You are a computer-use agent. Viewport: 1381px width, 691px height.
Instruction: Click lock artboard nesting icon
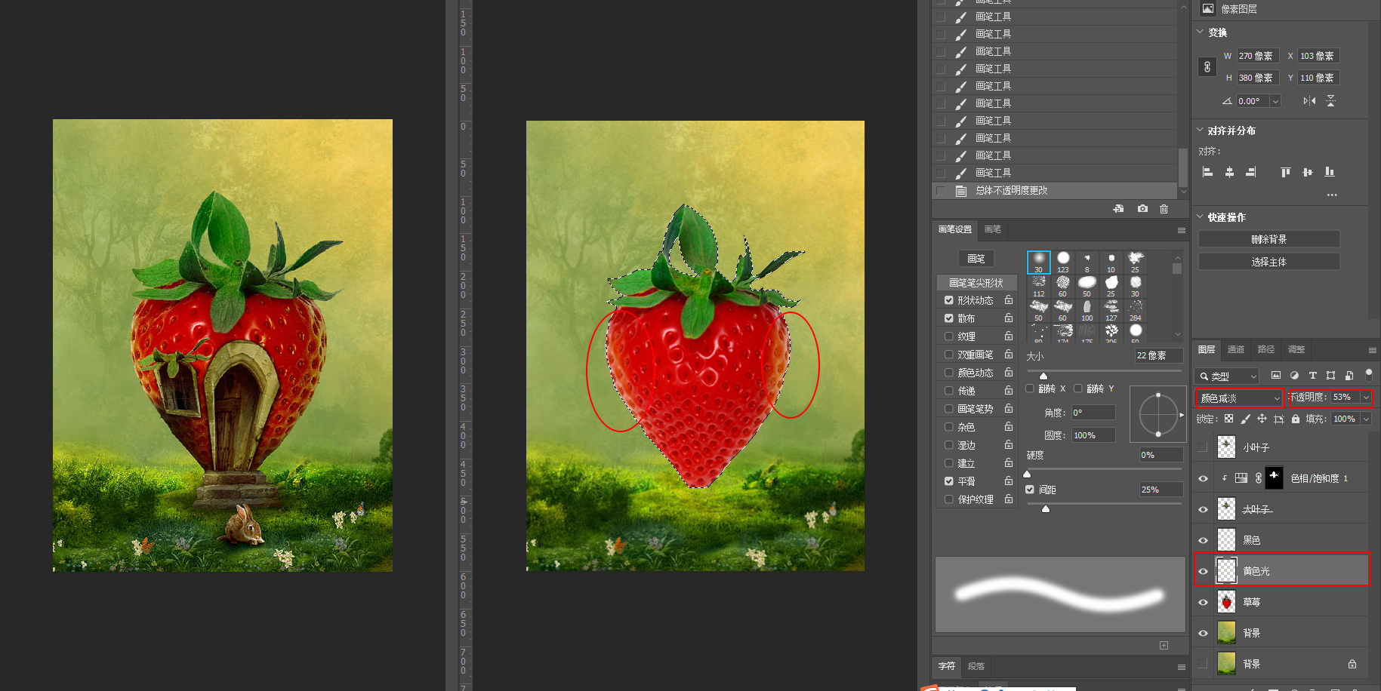point(1278,419)
